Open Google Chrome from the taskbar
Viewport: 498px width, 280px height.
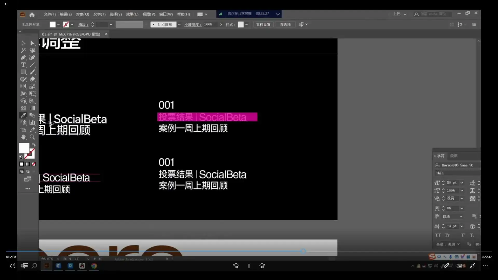(x=94, y=266)
